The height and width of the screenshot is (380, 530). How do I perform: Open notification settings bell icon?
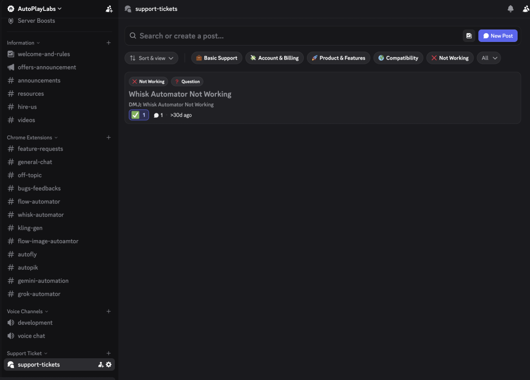pyautogui.click(x=510, y=9)
